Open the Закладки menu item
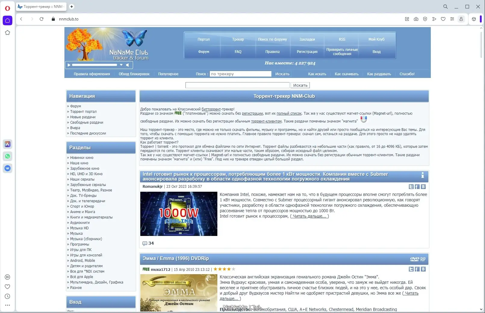 pyautogui.click(x=307, y=39)
